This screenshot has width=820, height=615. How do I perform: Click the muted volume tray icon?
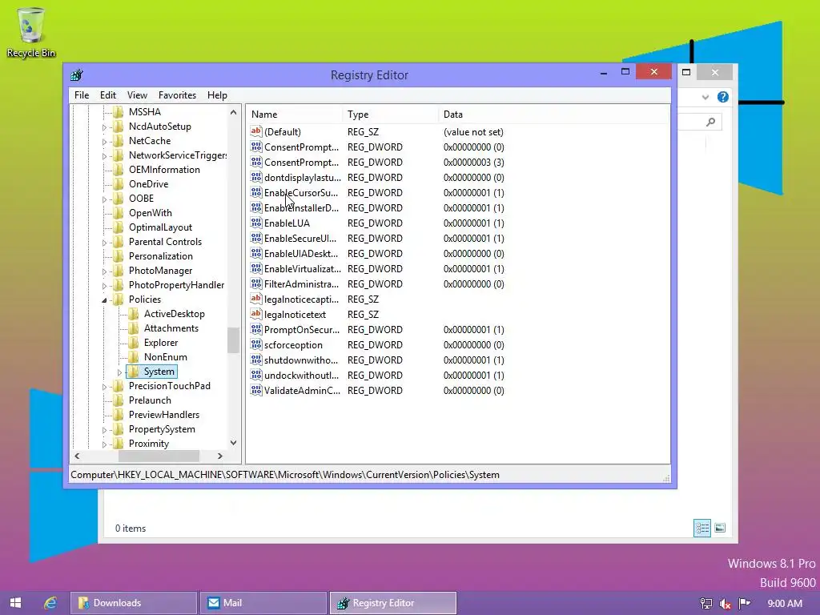(725, 604)
